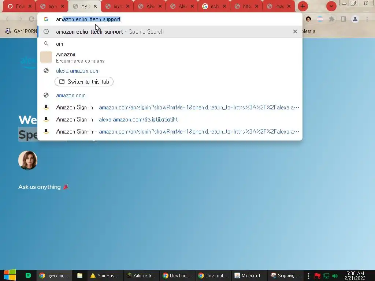Click inside the address bar text
The image size is (375, 281).
[x=88, y=19]
